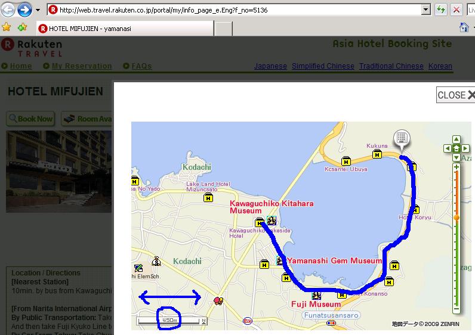
Task: Click the Kukuna hotel H marker
Action: [x=377, y=154]
